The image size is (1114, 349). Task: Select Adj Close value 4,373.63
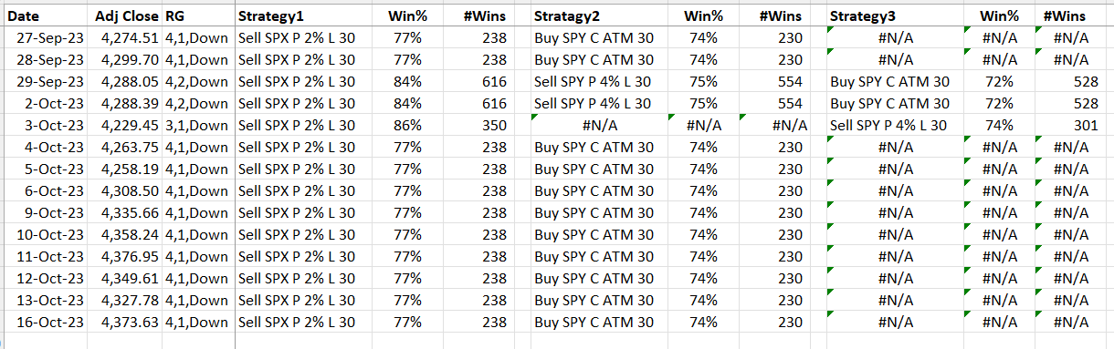[125, 323]
